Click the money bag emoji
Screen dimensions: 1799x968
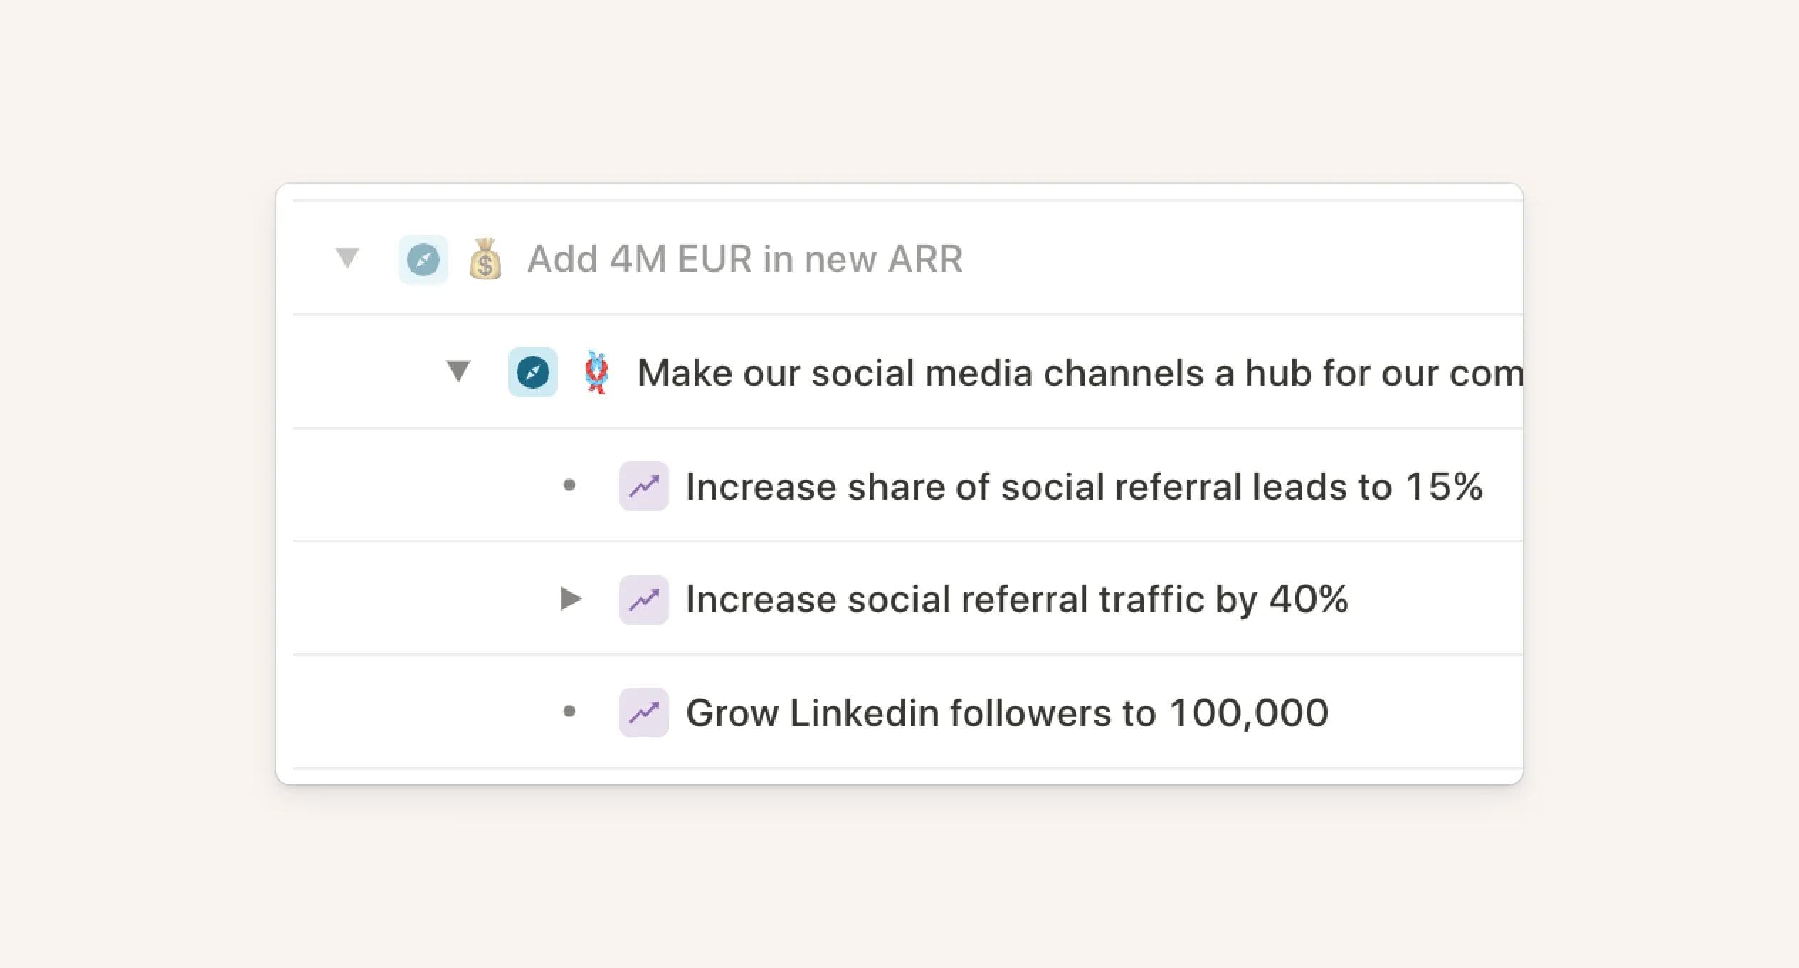pyautogui.click(x=485, y=259)
